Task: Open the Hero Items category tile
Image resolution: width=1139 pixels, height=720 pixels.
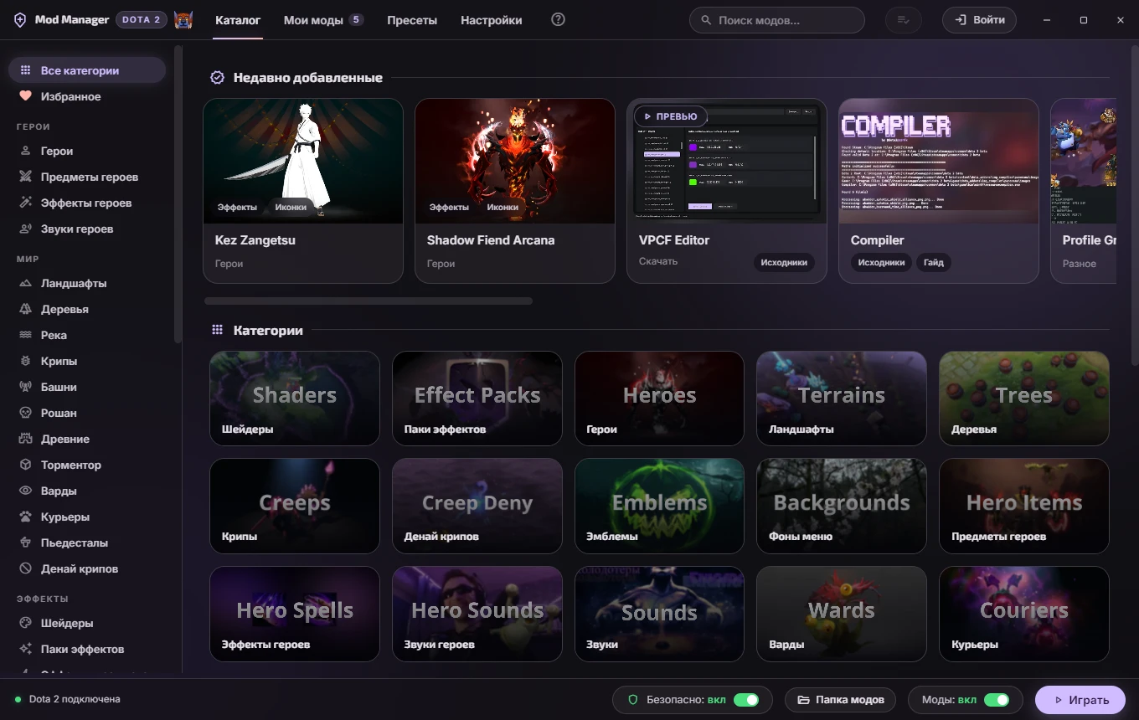Action: click(x=1024, y=506)
